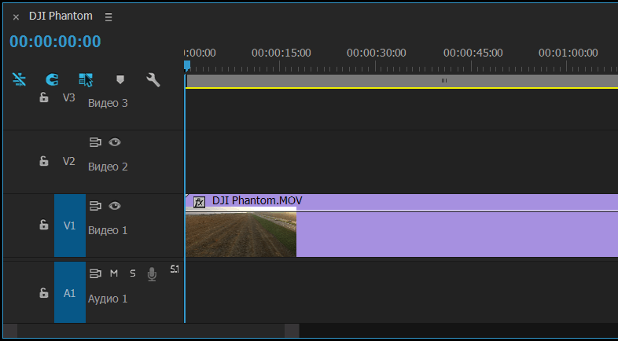Select the DJI Phantom sequence tab

pyautogui.click(x=61, y=16)
